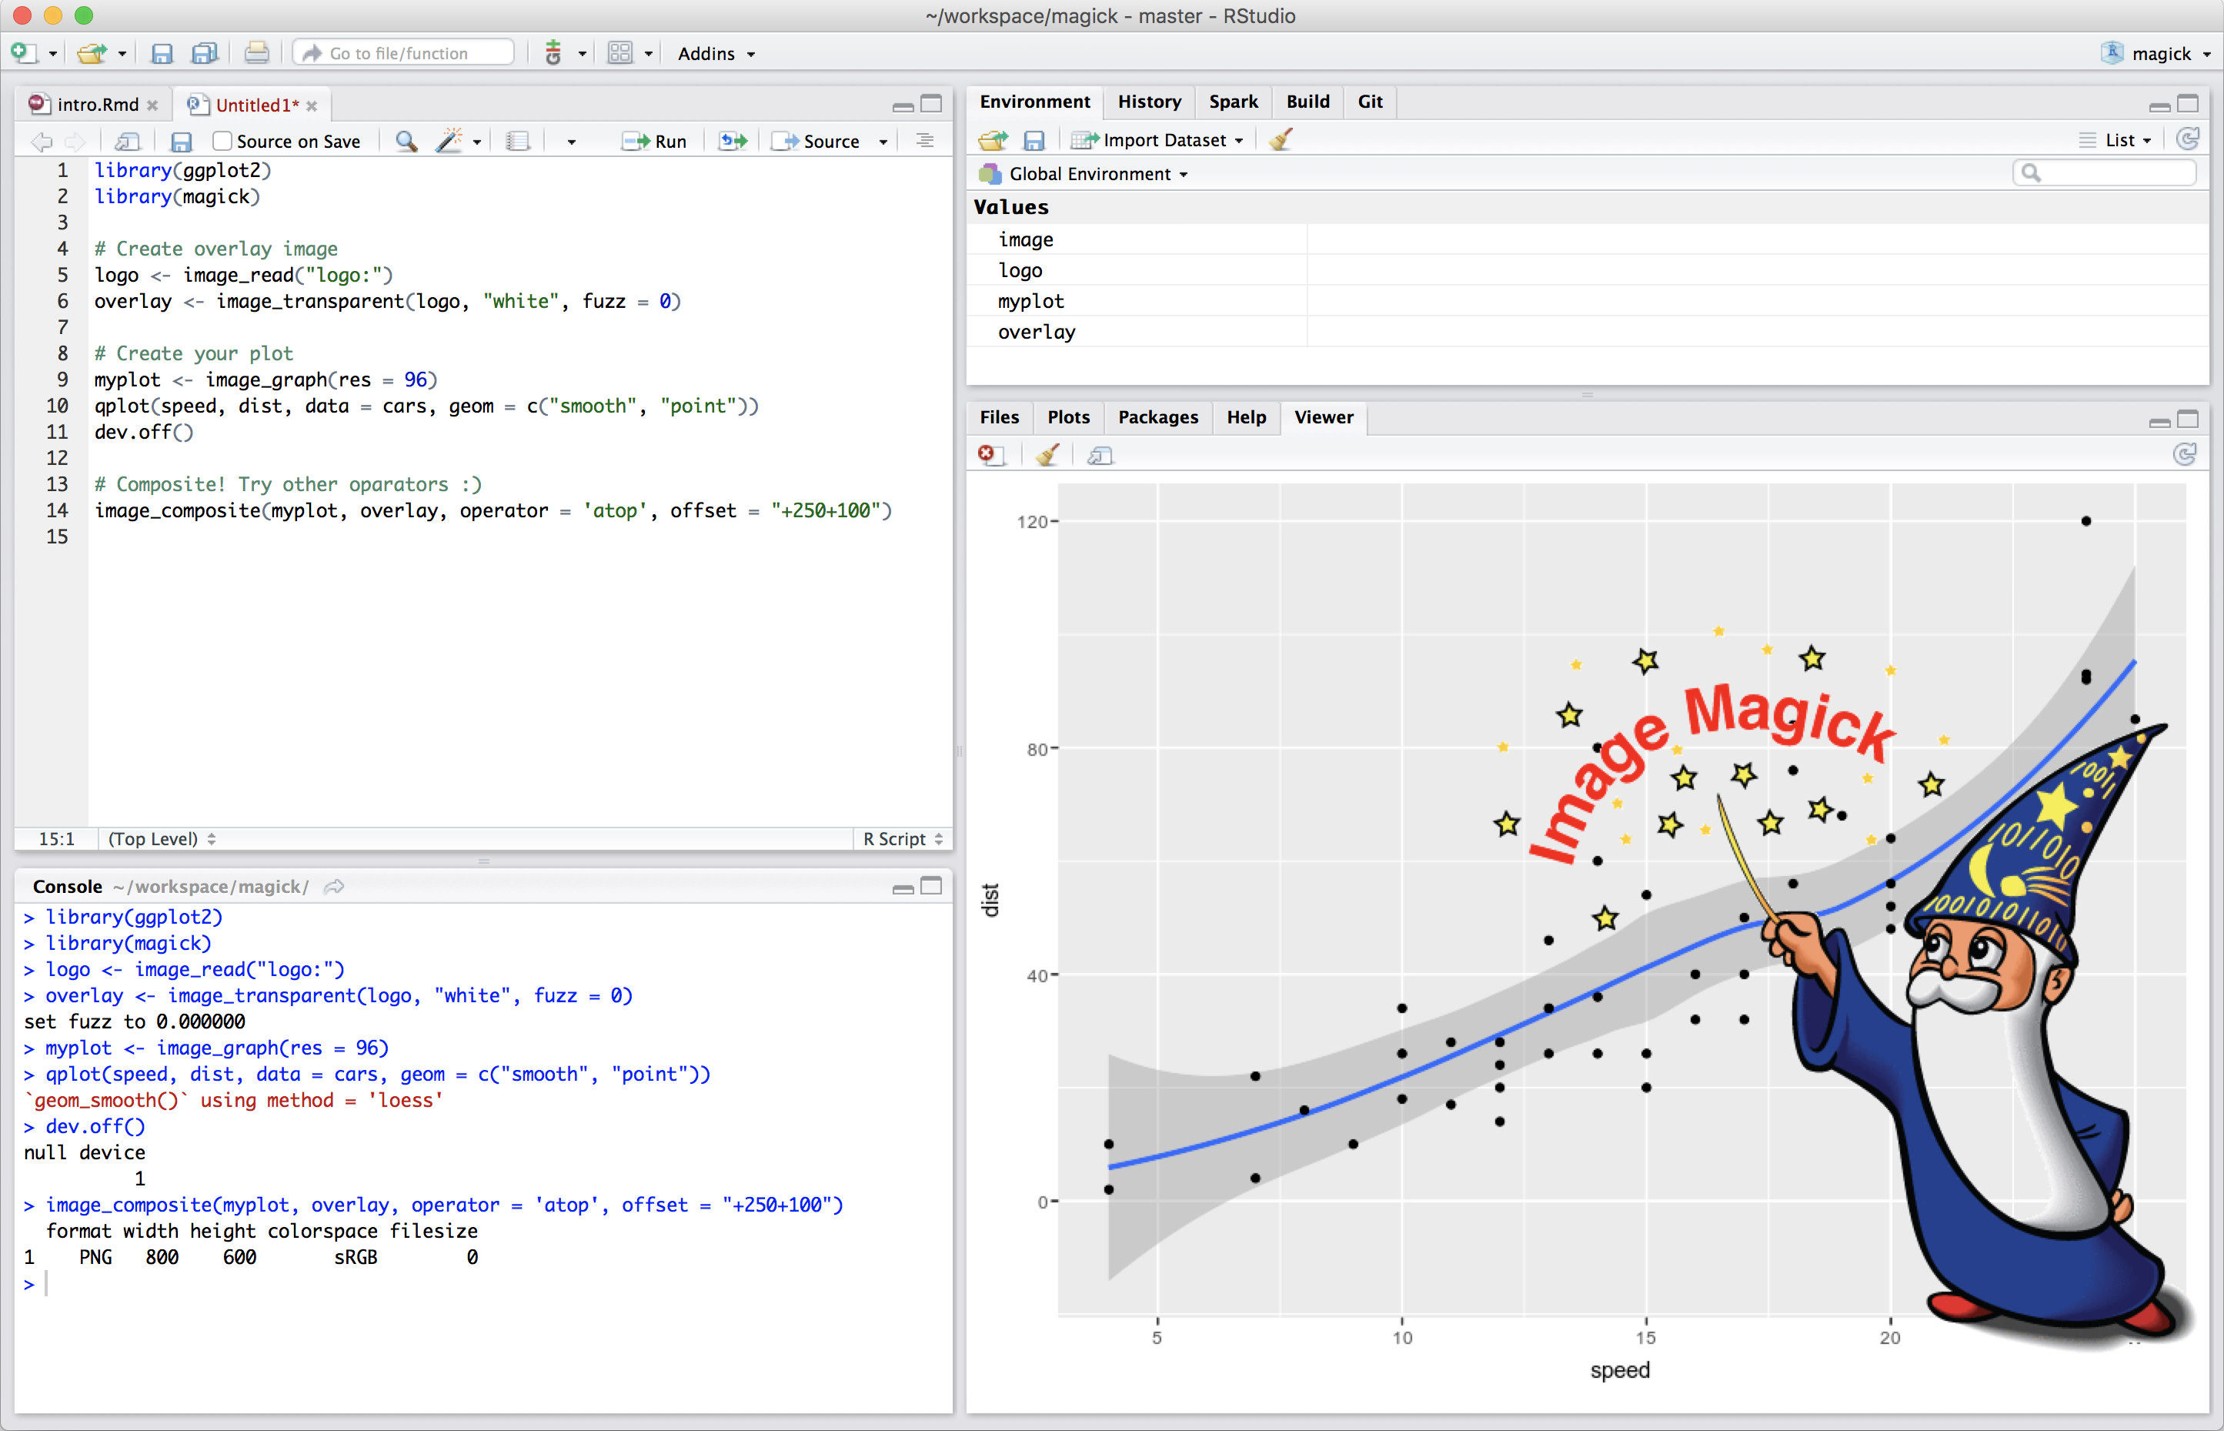Run the current line with Run button
This screenshot has width=2224, height=1431.
(x=654, y=141)
